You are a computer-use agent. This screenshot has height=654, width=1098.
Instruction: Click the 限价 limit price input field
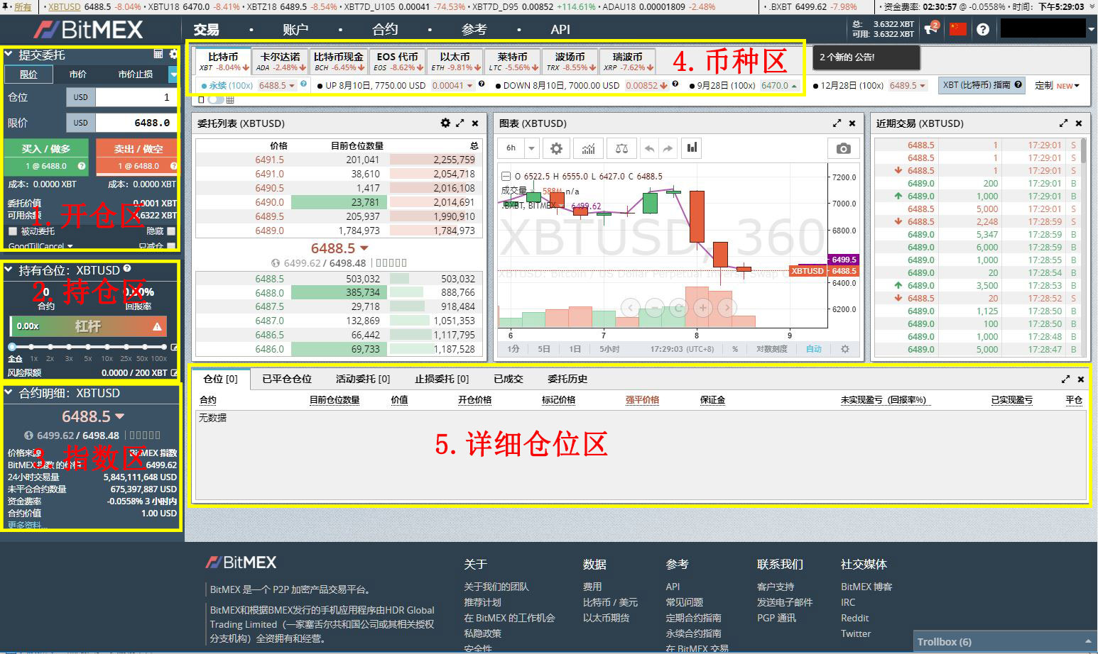point(136,123)
